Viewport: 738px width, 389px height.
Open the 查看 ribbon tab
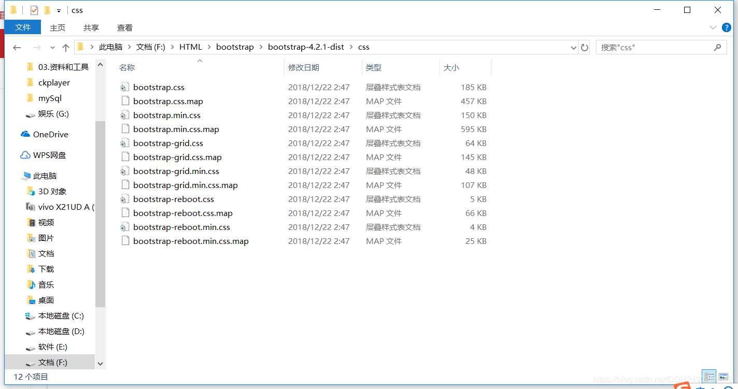coord(125,27)
